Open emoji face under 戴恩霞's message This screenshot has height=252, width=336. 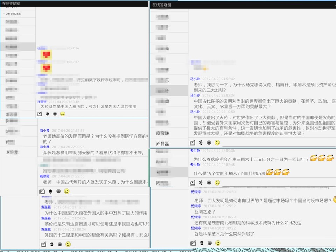tap(66, 191)
